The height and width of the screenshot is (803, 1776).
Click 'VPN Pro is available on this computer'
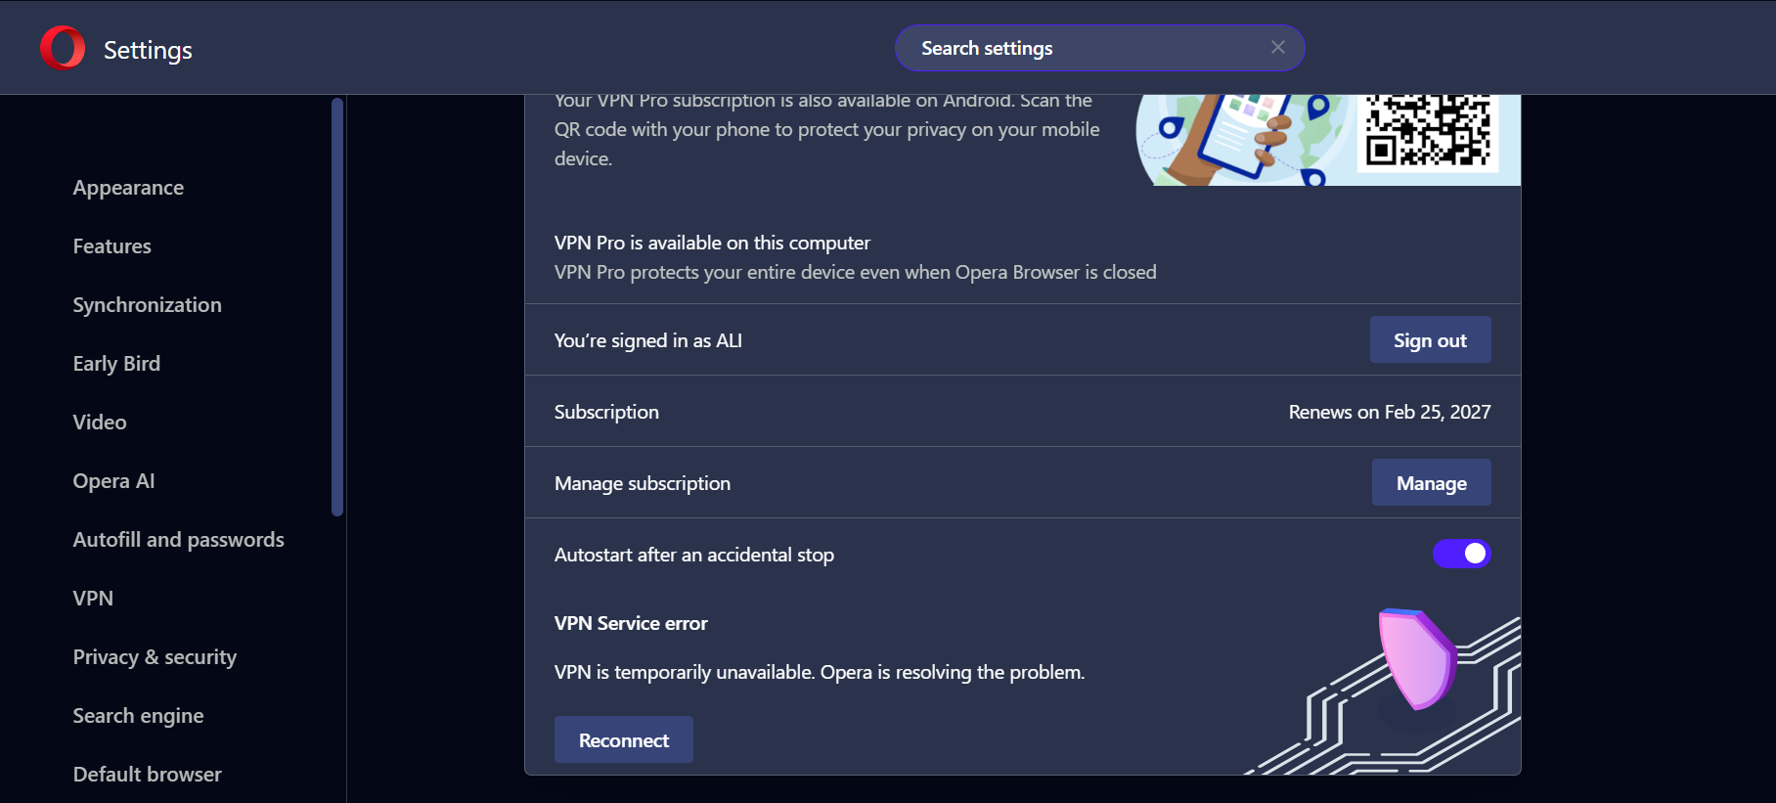(x=712, y=243)
